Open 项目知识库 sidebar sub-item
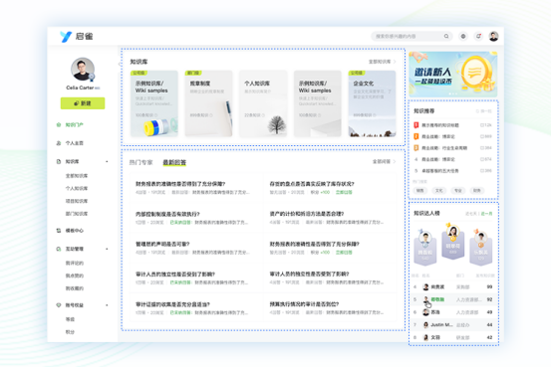The height and width of the screenshot is (367, 551). (x=77, y=201)
